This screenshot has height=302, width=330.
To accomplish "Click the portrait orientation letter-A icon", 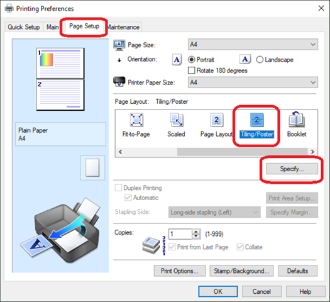I will (177, 60).
